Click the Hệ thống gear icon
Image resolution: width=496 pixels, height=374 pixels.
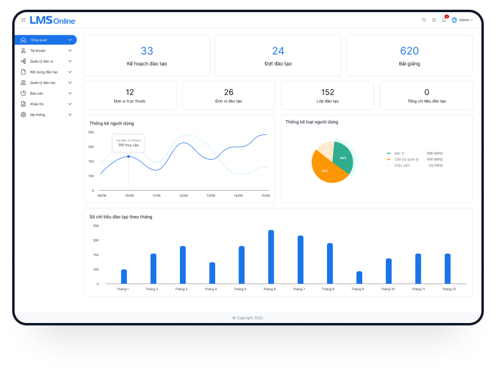(23, 114)
